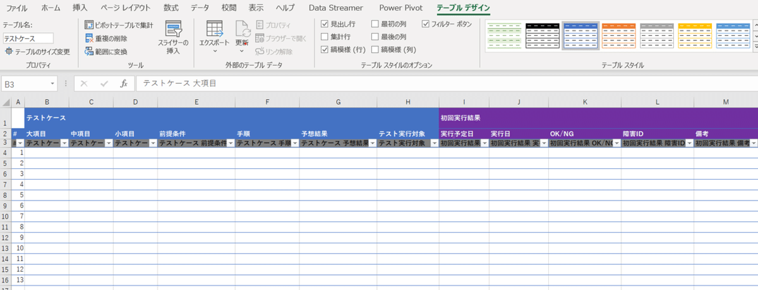Screen dimensions: 758x290
Task: Click Resize Table (テーブルのサイズ変更)
Action: point(37,52)
